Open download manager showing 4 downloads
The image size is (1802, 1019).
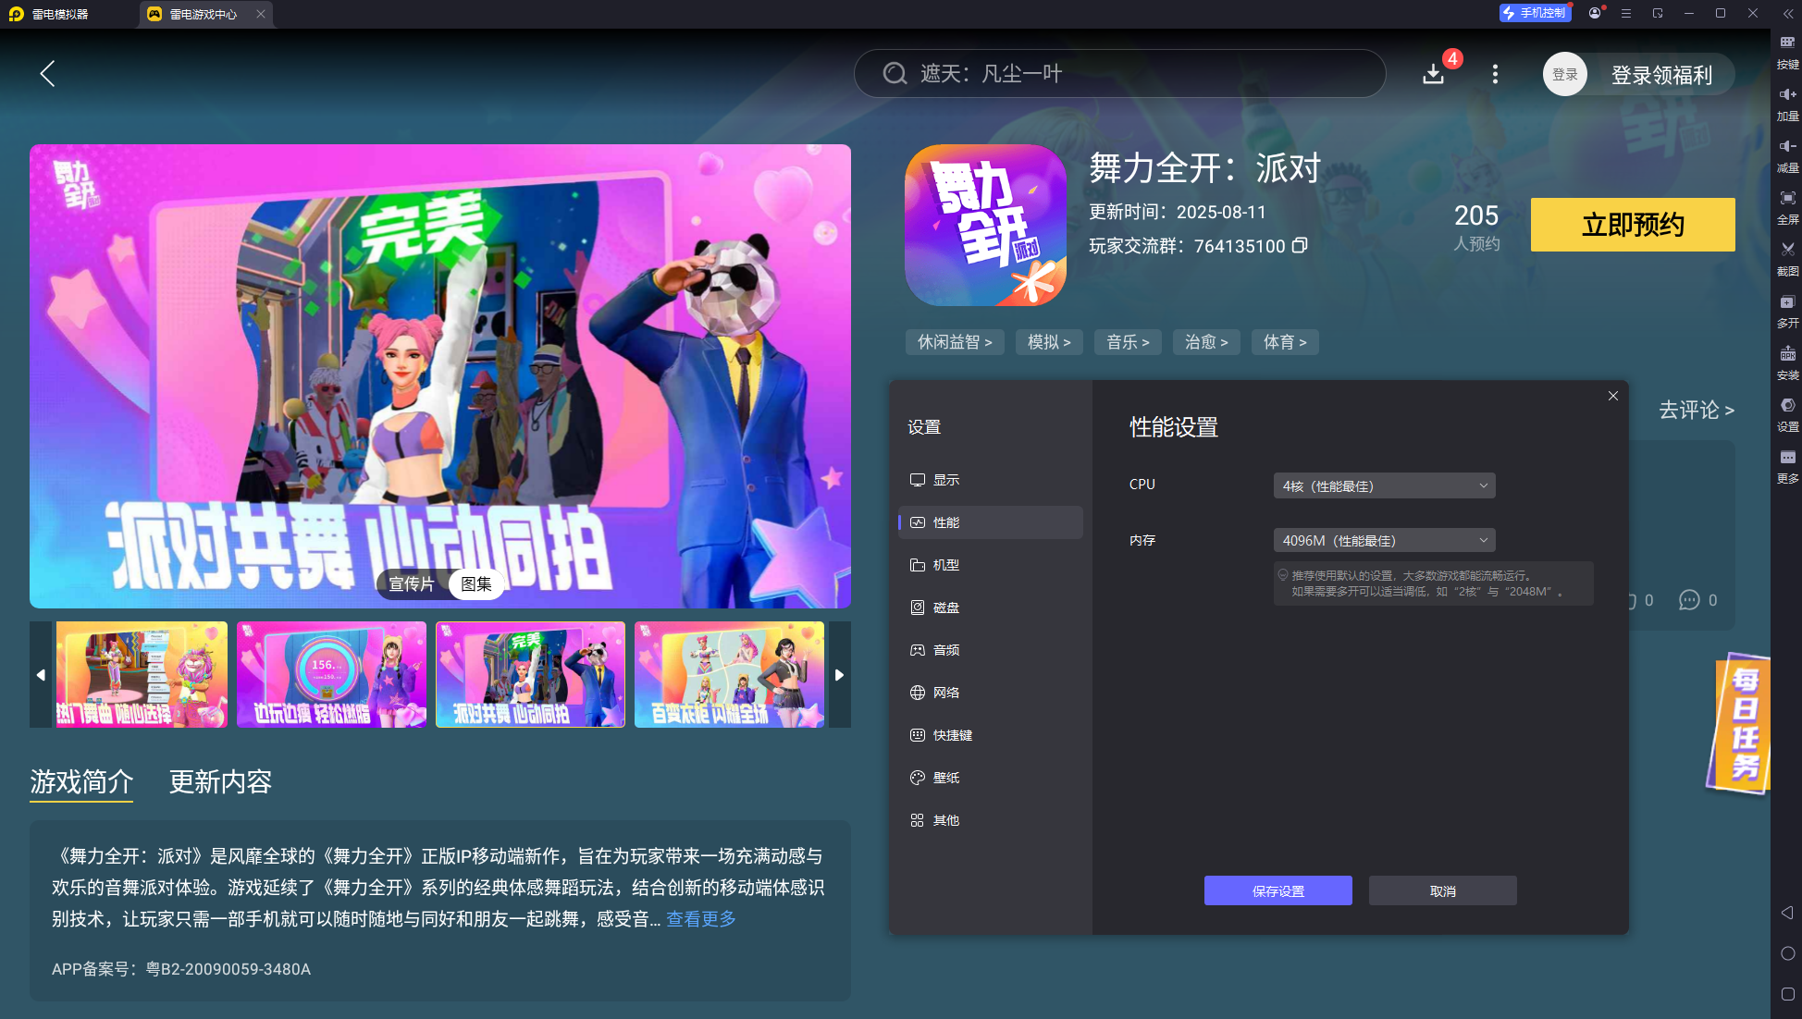[1433, 74]
